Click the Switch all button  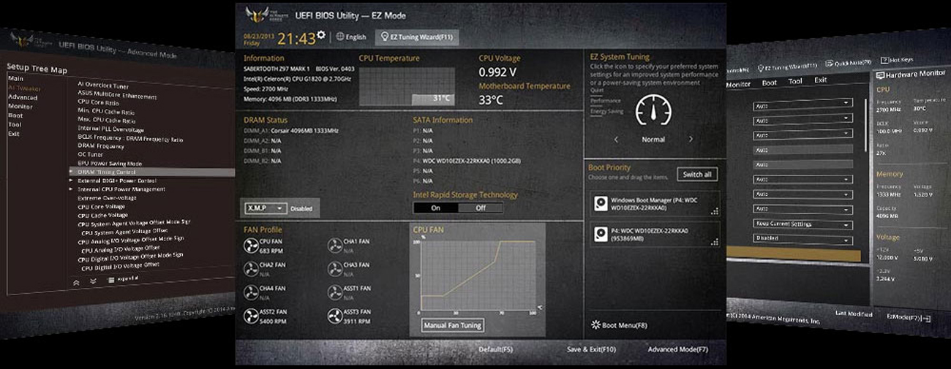tap(697, 175)
